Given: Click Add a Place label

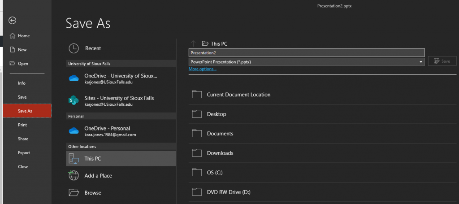Looking at the screenshot, I should tap(98, 176).
